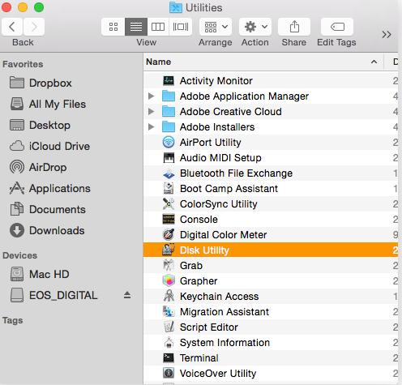Switch to list view

[x=136, y=27]
